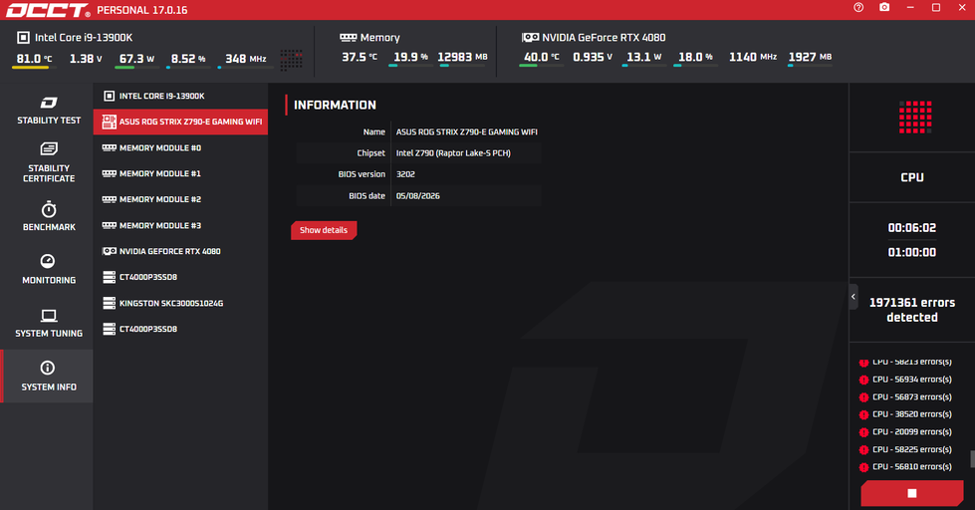Click GPU temperature 40.0 °C reading
The width and height of the screenshot is (975, 510).
click(541, 57)
